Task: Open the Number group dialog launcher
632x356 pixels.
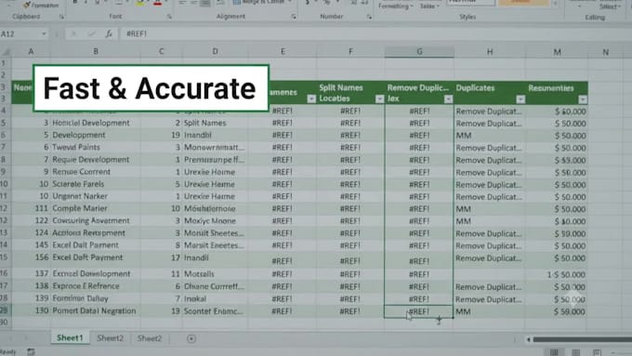Action: pyautogui.click(x=369, y=17)
